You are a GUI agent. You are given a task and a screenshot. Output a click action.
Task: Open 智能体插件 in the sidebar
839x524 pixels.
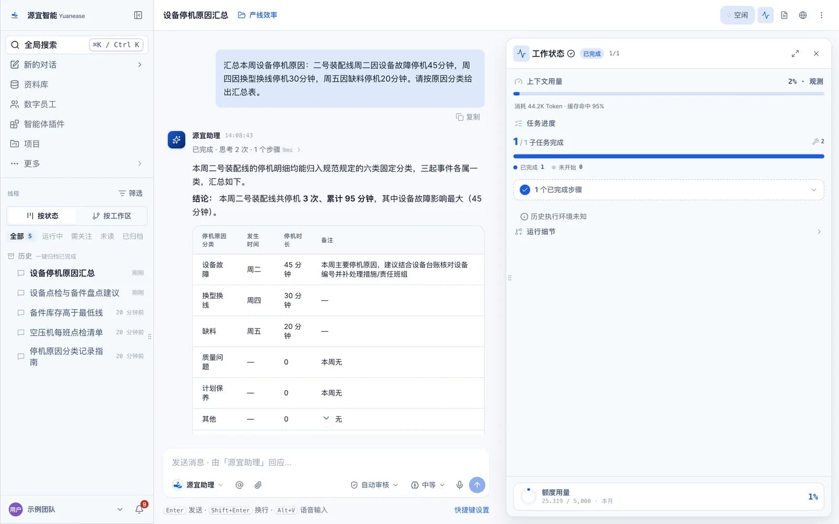(x=77, y=124)
